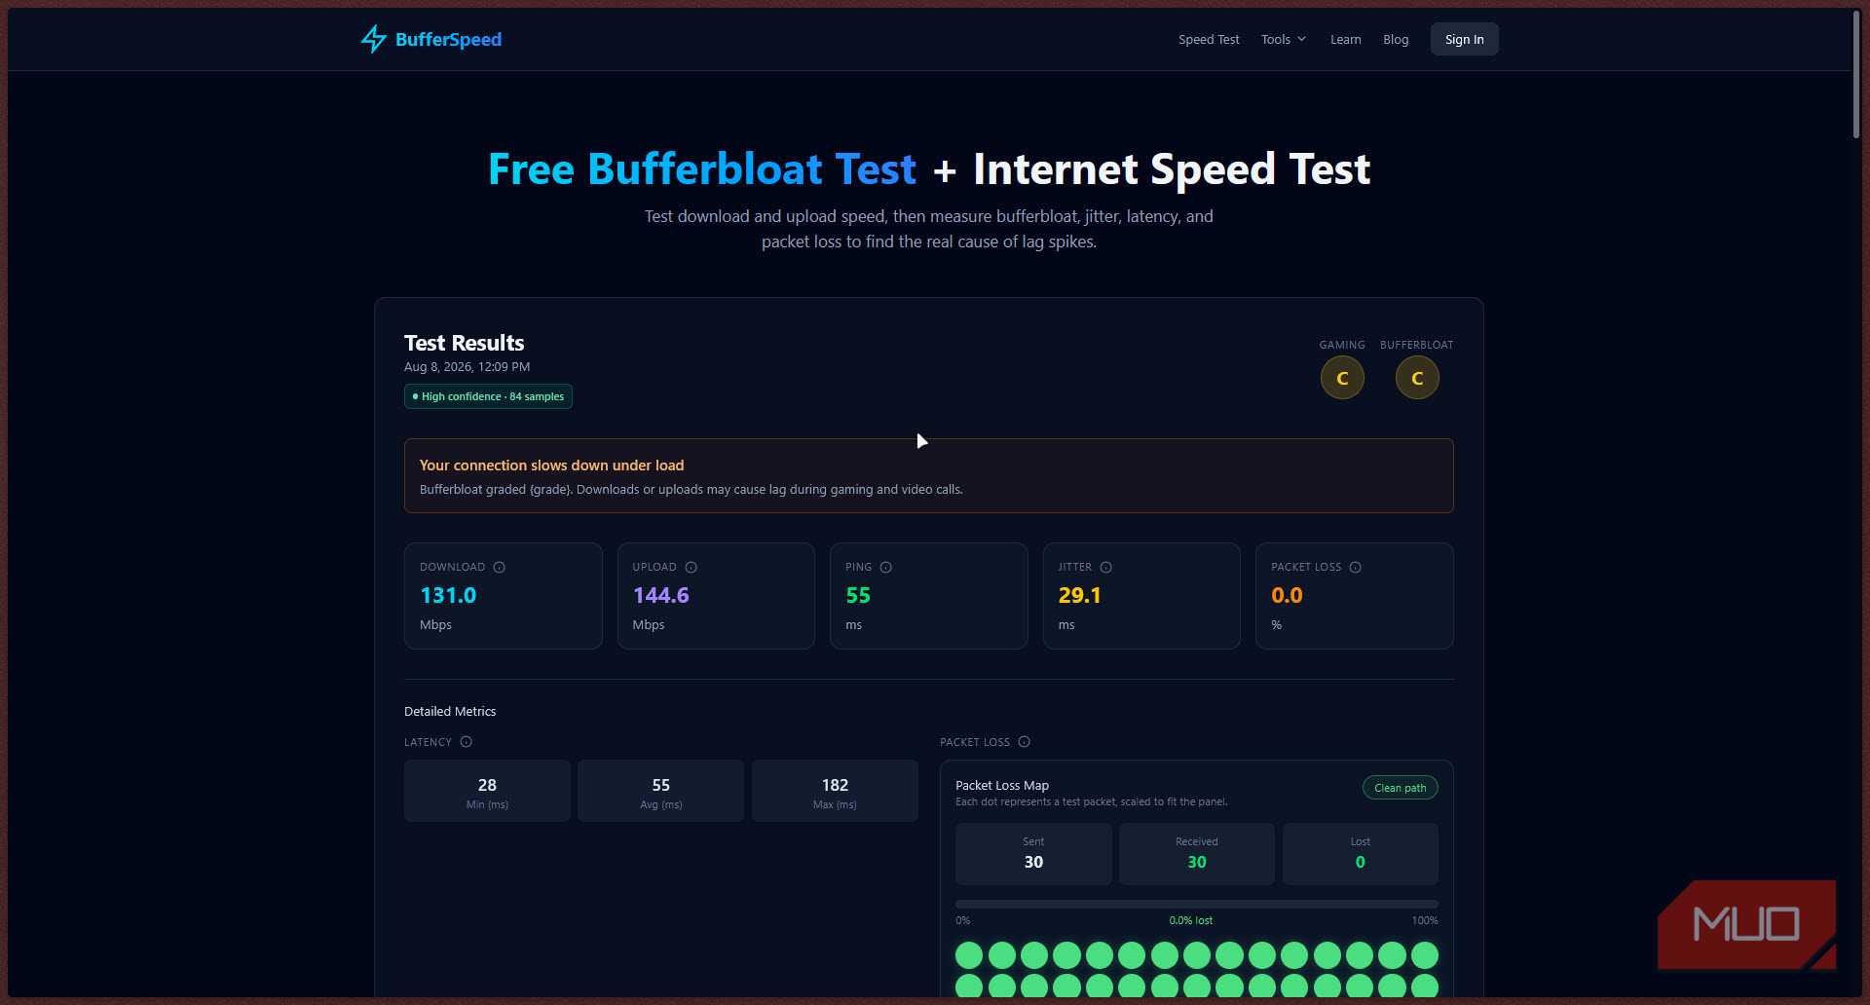Viewport: 1870px width, 1005px height.
Task: Click the 55 ping value in the PING card
Action: click(858, 595)
